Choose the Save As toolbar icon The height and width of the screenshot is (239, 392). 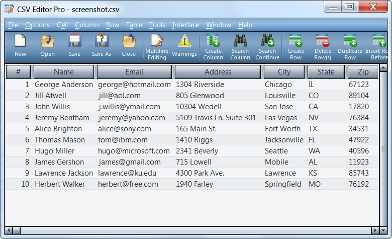102,46
